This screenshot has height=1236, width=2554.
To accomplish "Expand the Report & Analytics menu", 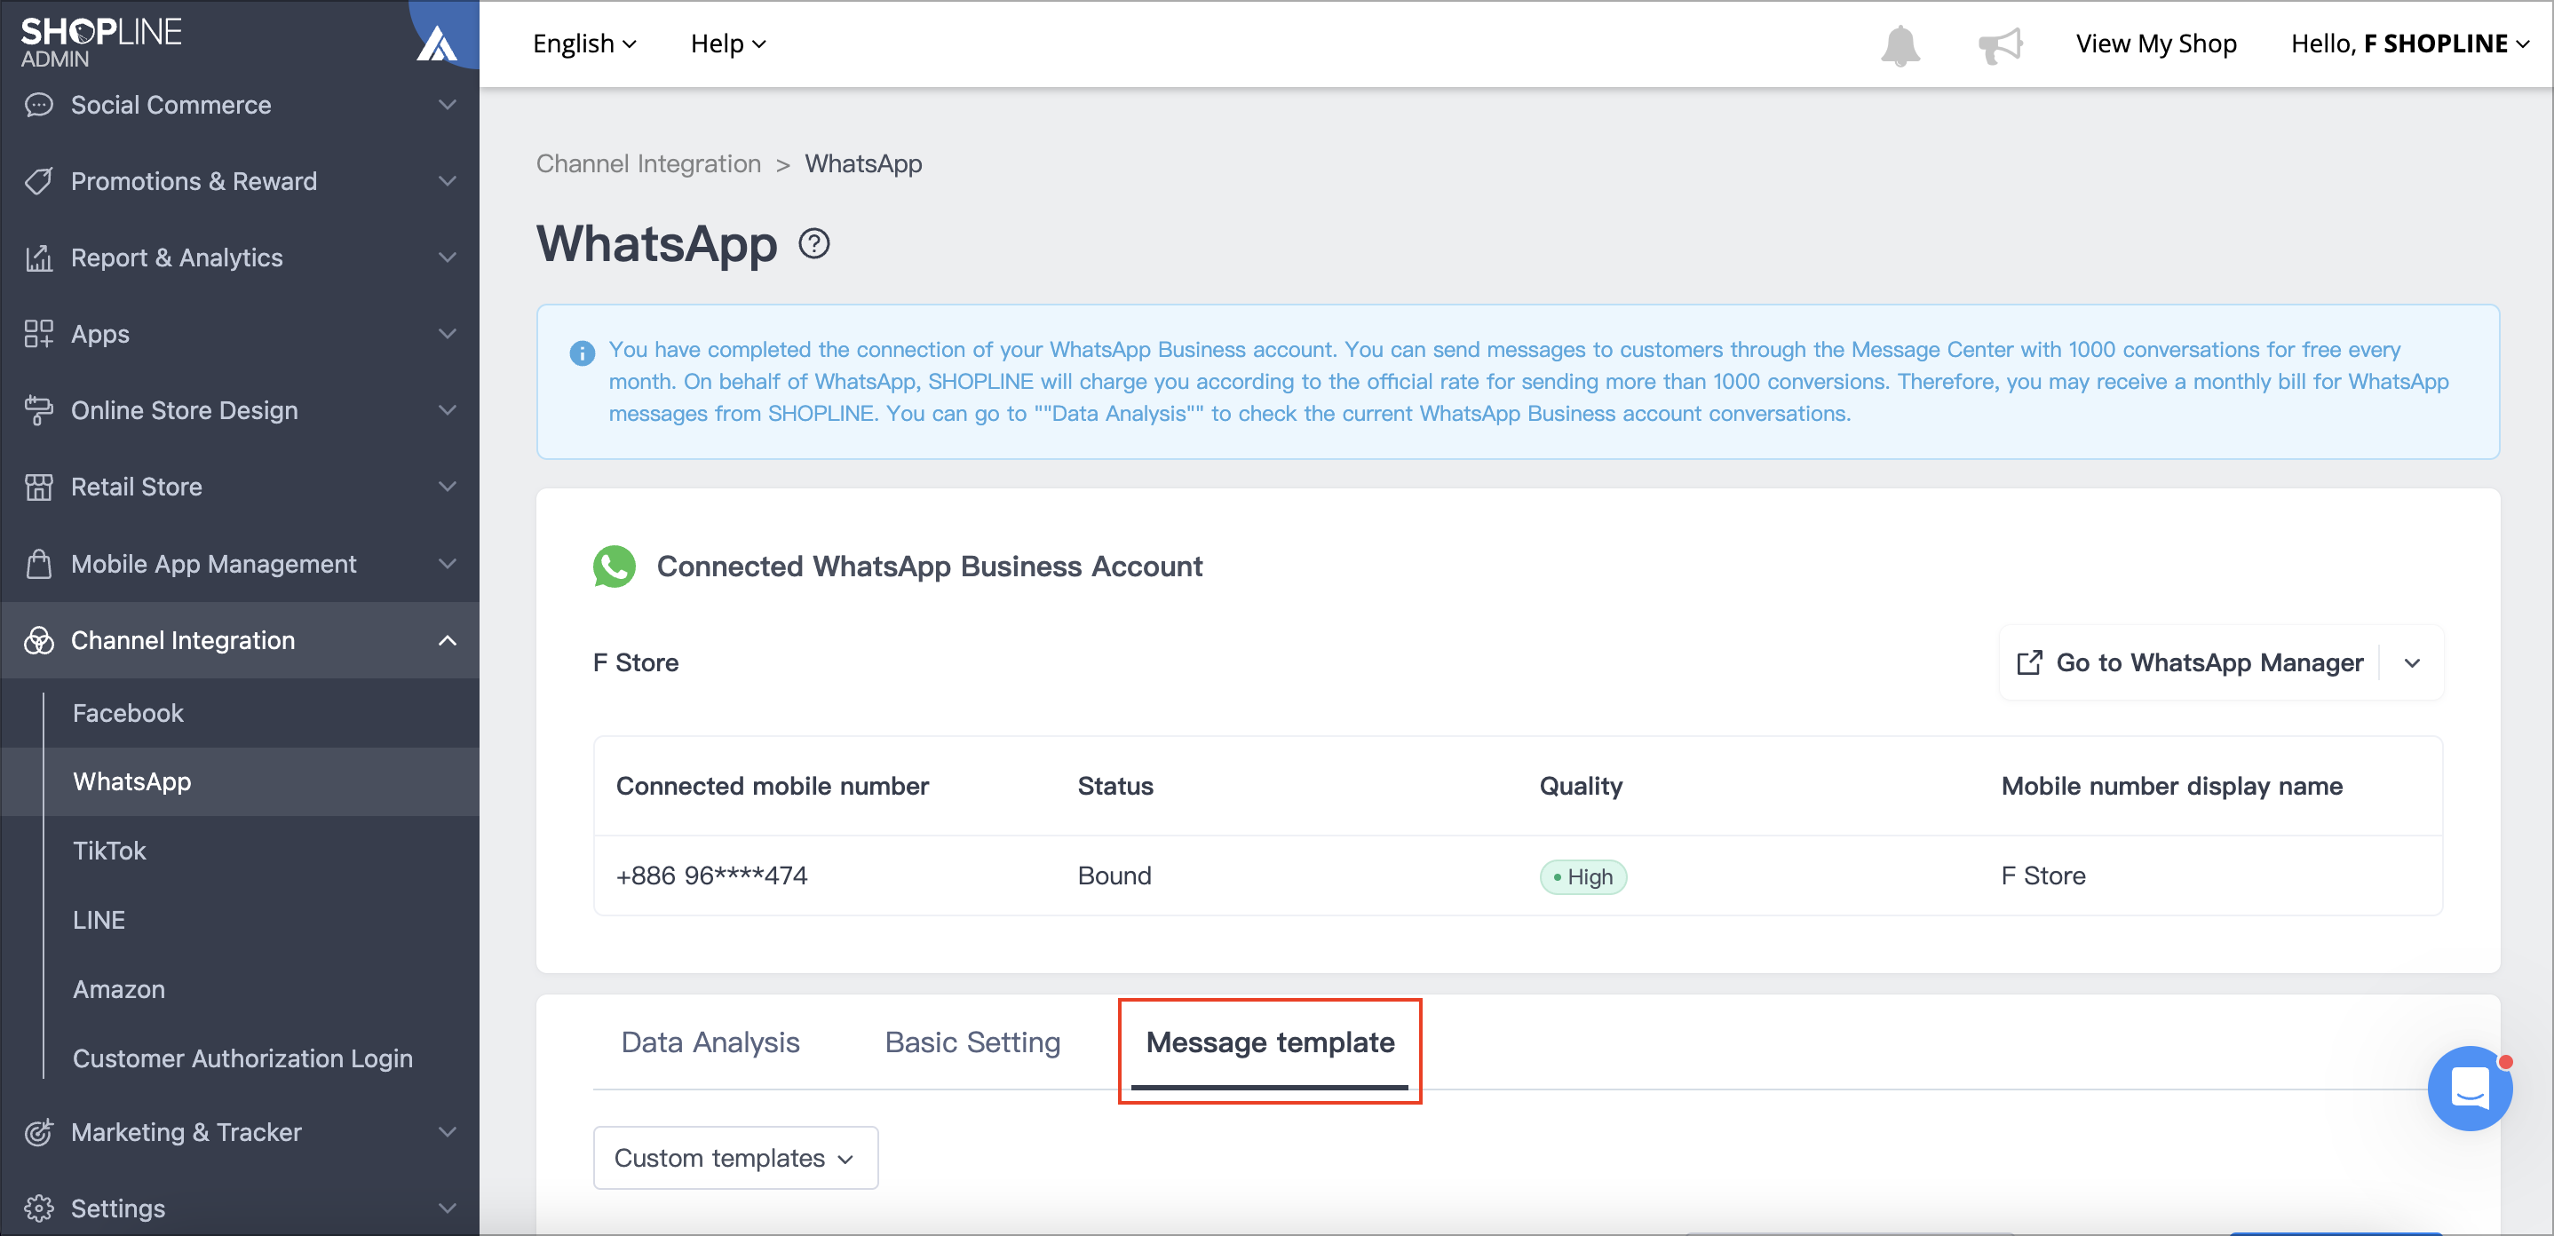I will (448, 257).
